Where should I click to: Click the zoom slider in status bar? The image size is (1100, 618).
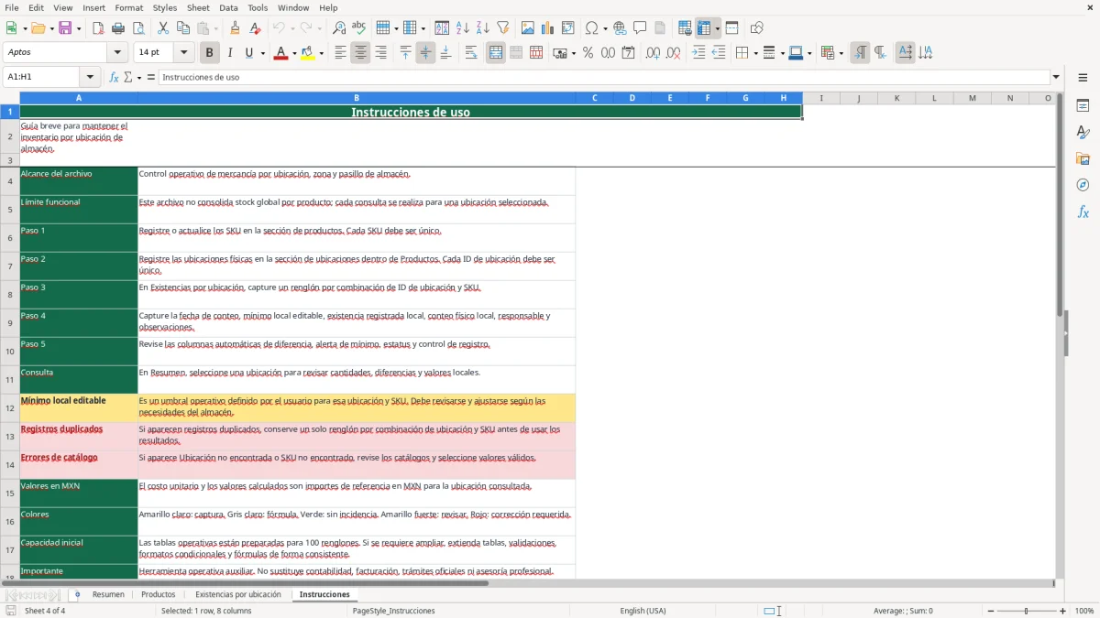pos(1026,611)
